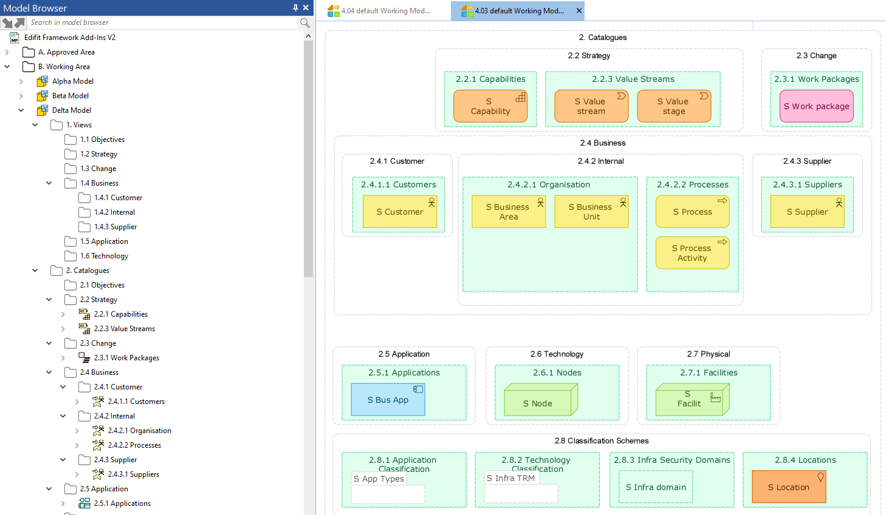
Task: Click the 2.2.1 Capabilities view icon in tree
Action: (84, 314)
